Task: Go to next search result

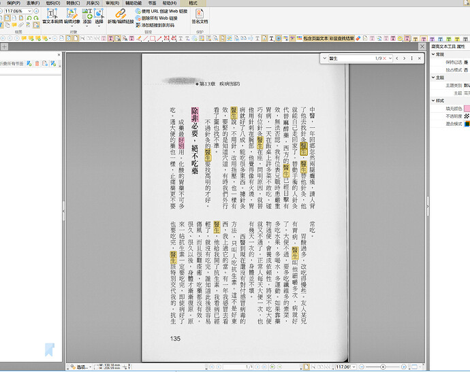Action: pyautogui.click(x=405, y=58)
